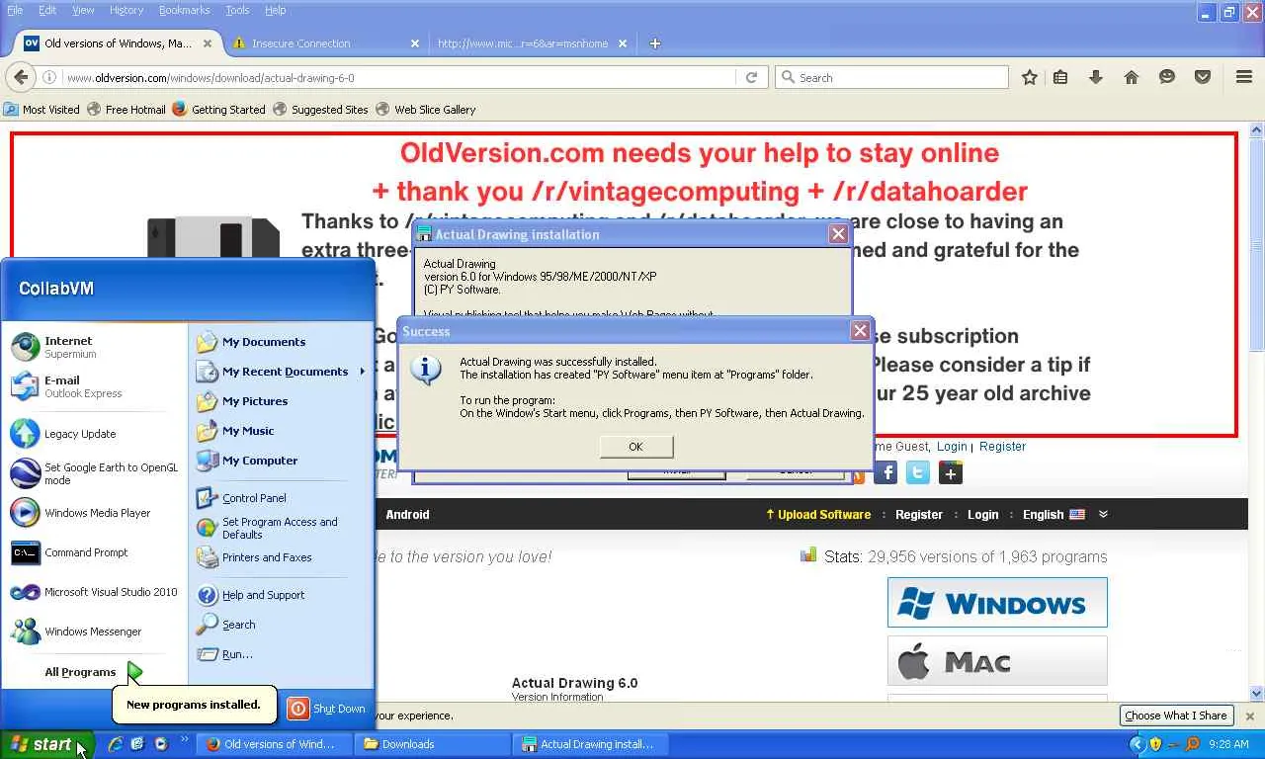Open the Bookmarks menu
The image size is (1265, 759).
(x=184, y=10)
